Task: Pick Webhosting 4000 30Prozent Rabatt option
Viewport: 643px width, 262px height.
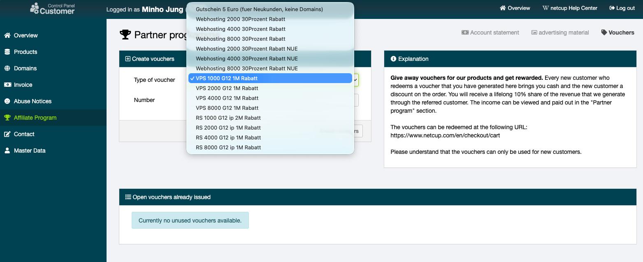Action: click(270, 29)
